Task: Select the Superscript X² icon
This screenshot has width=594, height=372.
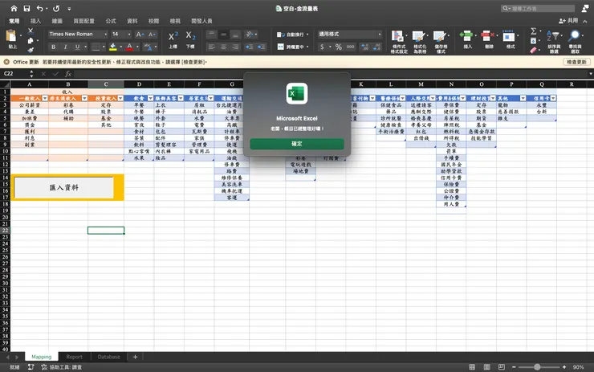Action: point(173,37)
